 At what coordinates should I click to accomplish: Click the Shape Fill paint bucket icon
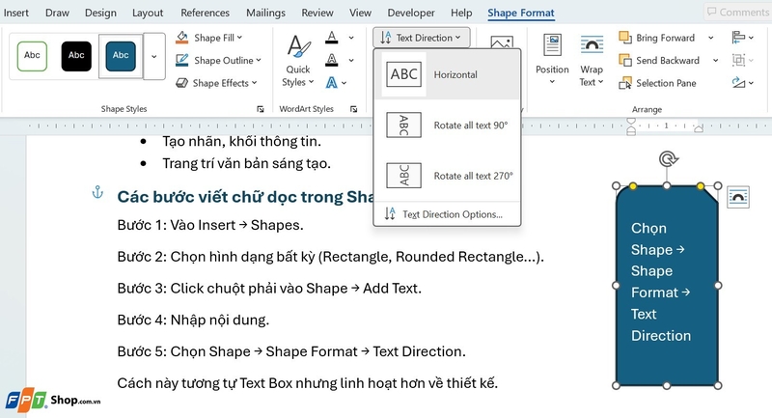(x=182, y=38)
